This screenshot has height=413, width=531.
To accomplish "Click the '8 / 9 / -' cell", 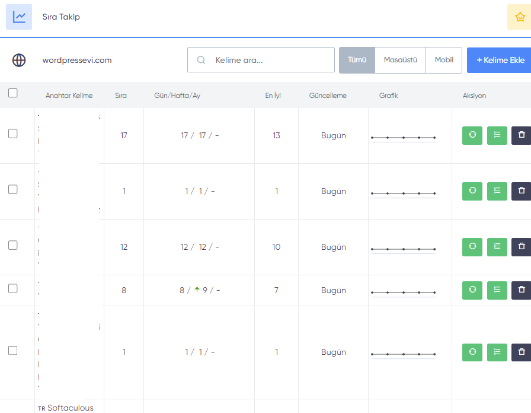I will click(200, 290).
